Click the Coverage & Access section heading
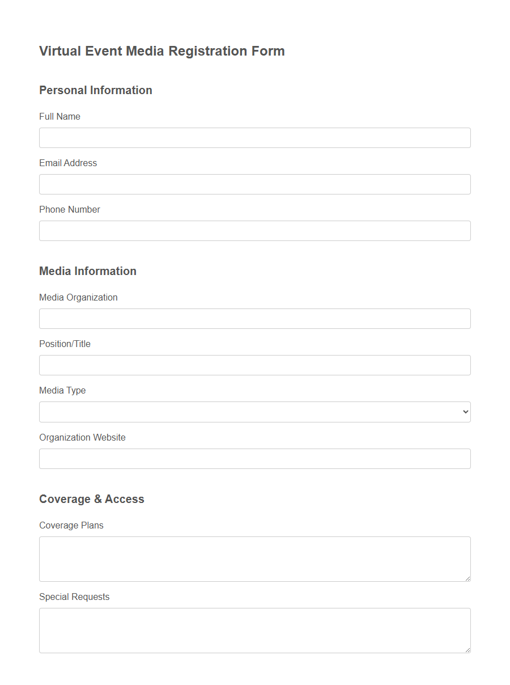 coord(92,499)
